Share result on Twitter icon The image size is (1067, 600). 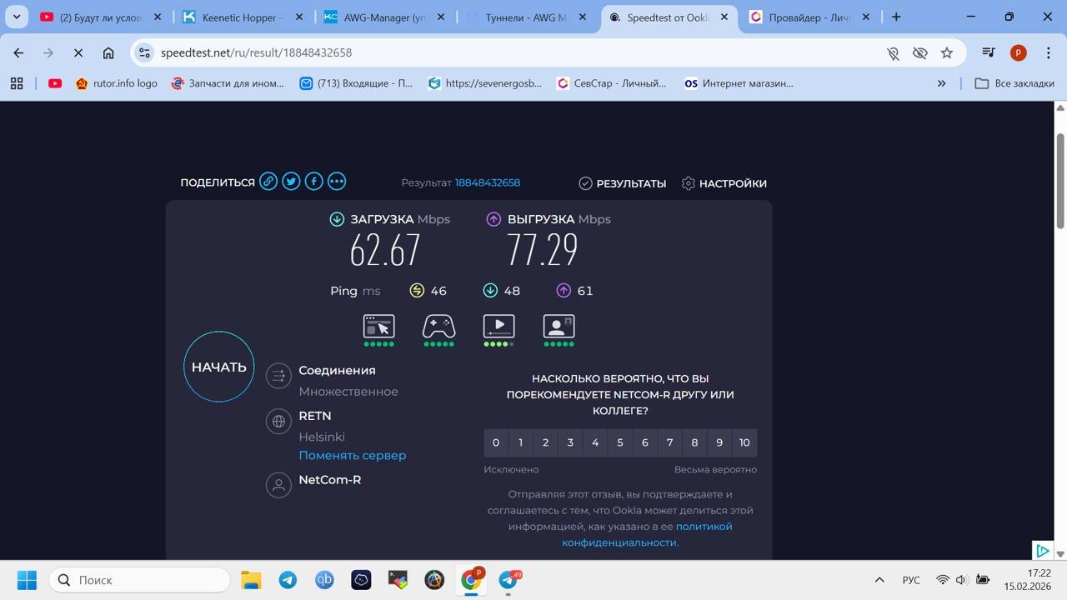click(291, 182)
